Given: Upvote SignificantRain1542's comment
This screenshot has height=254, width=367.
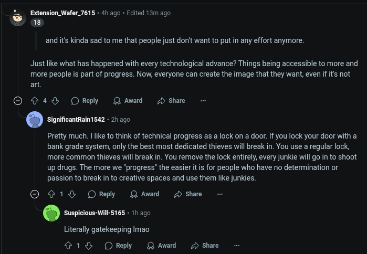Looking at the screenshot, I should [51, 194].
